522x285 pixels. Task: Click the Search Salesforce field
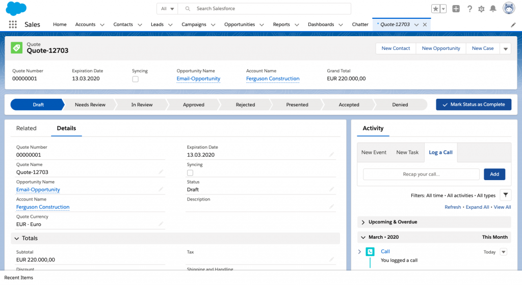coord(265,9)
